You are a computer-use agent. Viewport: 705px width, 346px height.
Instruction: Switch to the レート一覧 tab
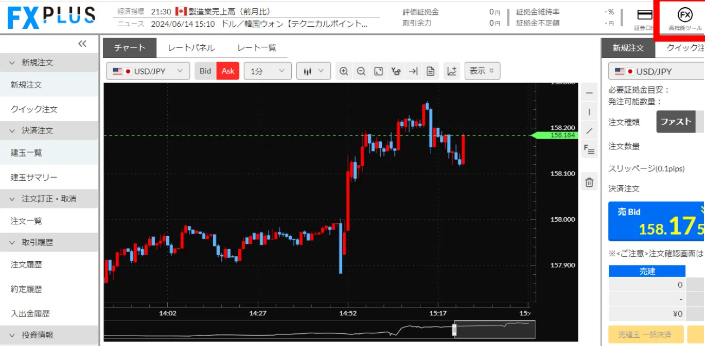tap(256, 48)
